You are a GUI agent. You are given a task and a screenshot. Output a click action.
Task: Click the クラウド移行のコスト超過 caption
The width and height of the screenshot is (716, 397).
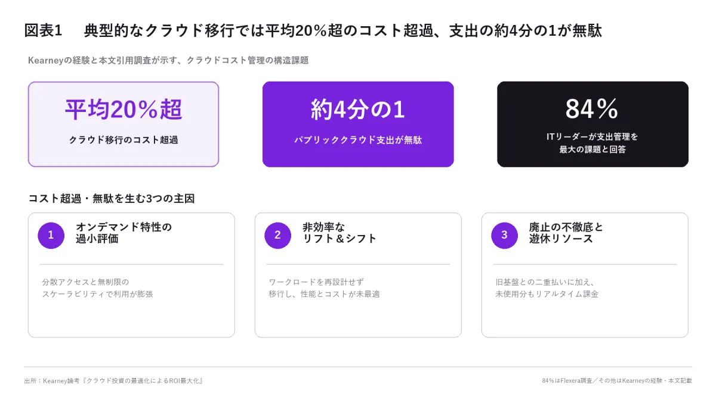pyautogui.click(x=124, y=140)
